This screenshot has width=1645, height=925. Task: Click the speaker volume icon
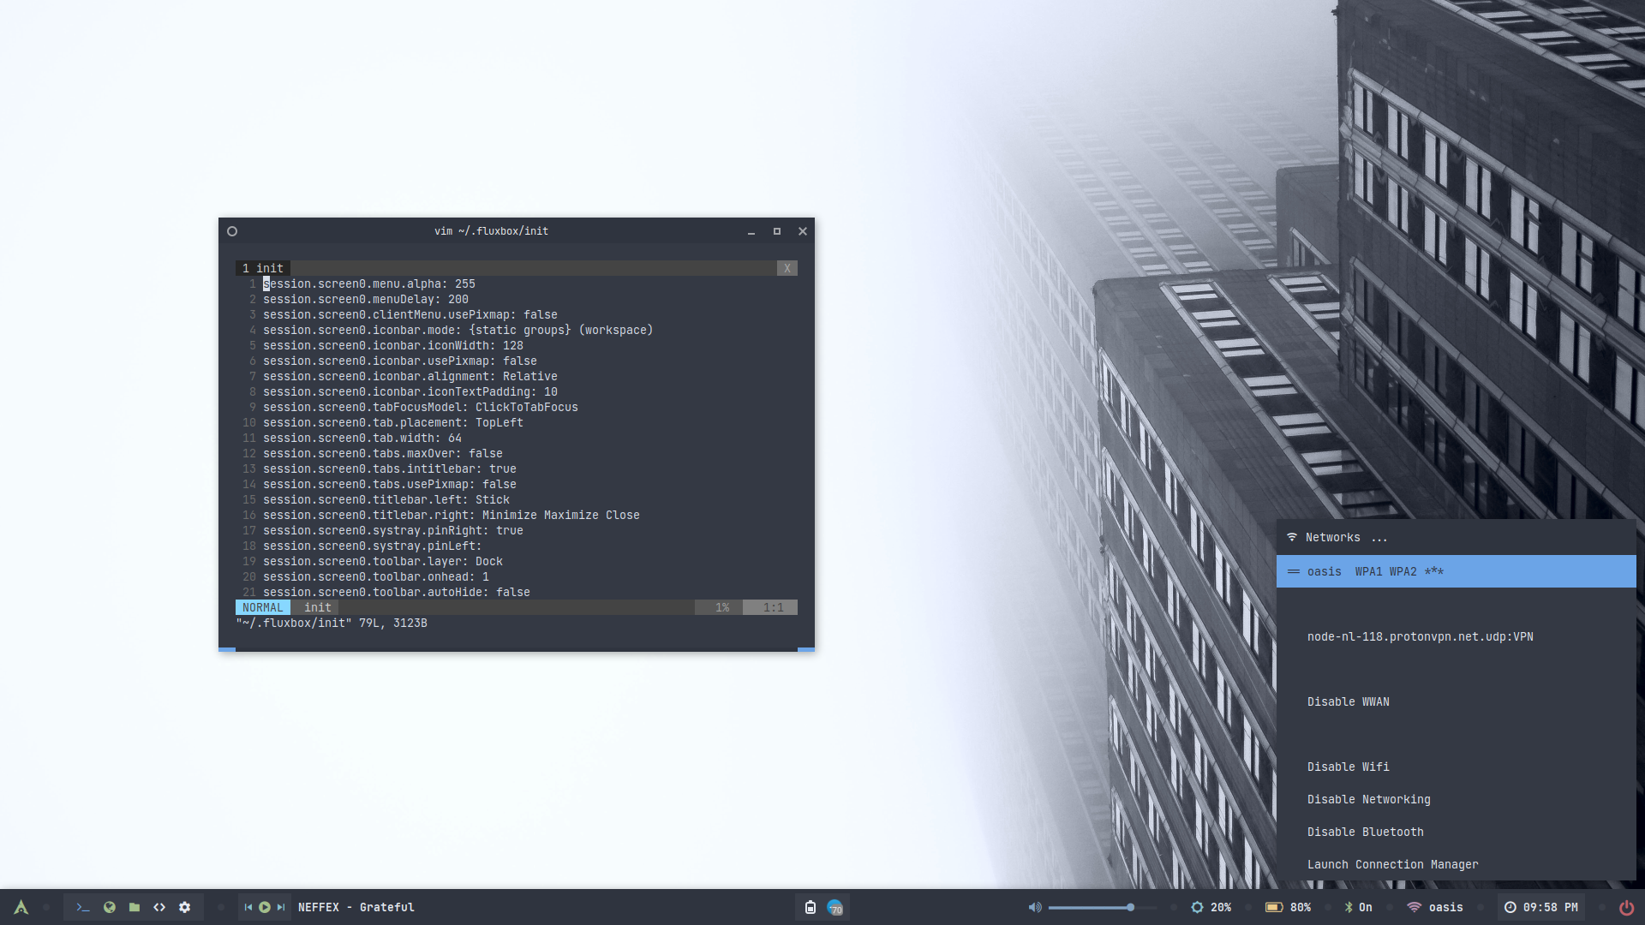coord(1035,907)
